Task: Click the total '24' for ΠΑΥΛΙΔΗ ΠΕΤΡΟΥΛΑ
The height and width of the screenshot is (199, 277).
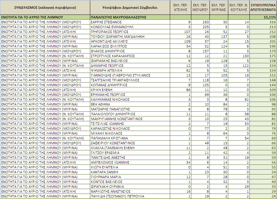Action: pyautogui.click(x=274, y=196)
